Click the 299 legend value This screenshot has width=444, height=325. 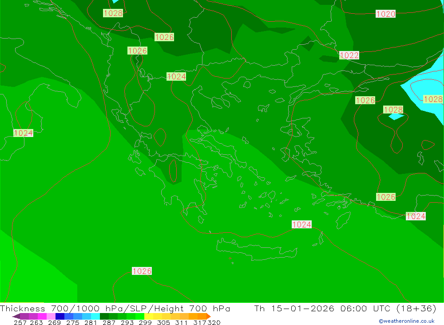pos(145,322)
